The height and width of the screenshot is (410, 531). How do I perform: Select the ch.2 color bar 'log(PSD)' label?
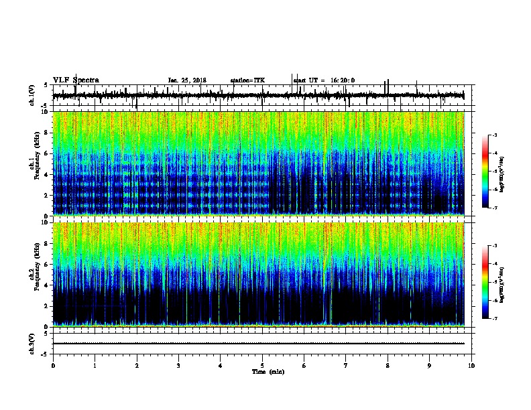(502, 285)
